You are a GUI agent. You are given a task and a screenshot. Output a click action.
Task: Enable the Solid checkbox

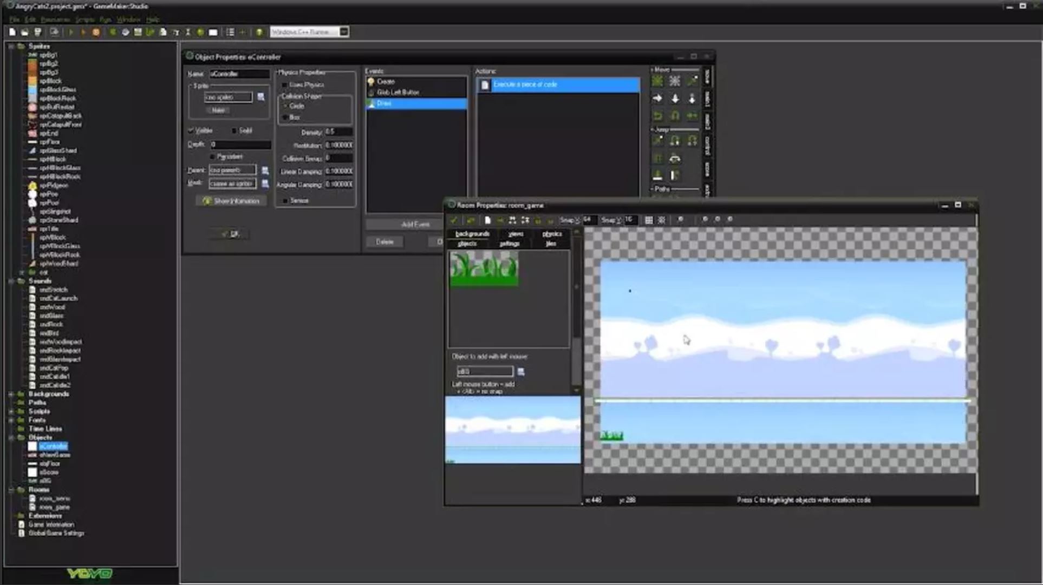[x=234, y=130]
